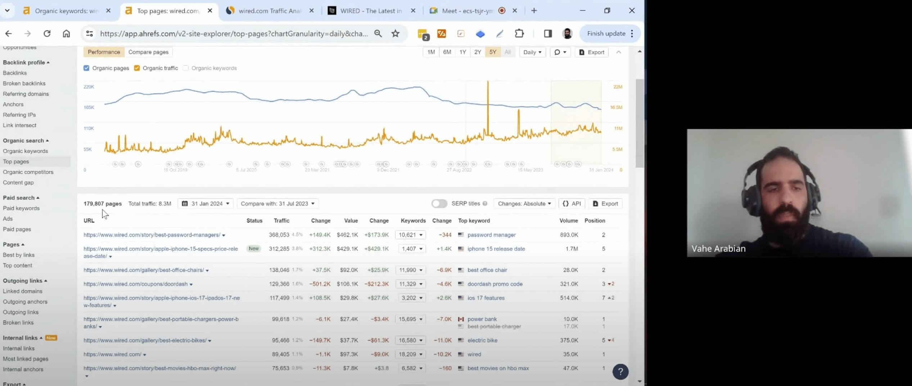Open the chart annotations comment icon
Screen dimensions: 912x386
click(560, 52)
